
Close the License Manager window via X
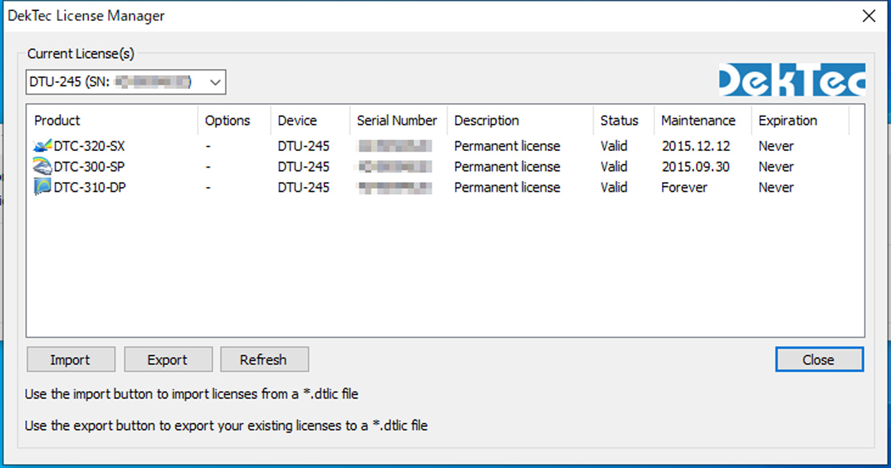[x=869, y=16]
